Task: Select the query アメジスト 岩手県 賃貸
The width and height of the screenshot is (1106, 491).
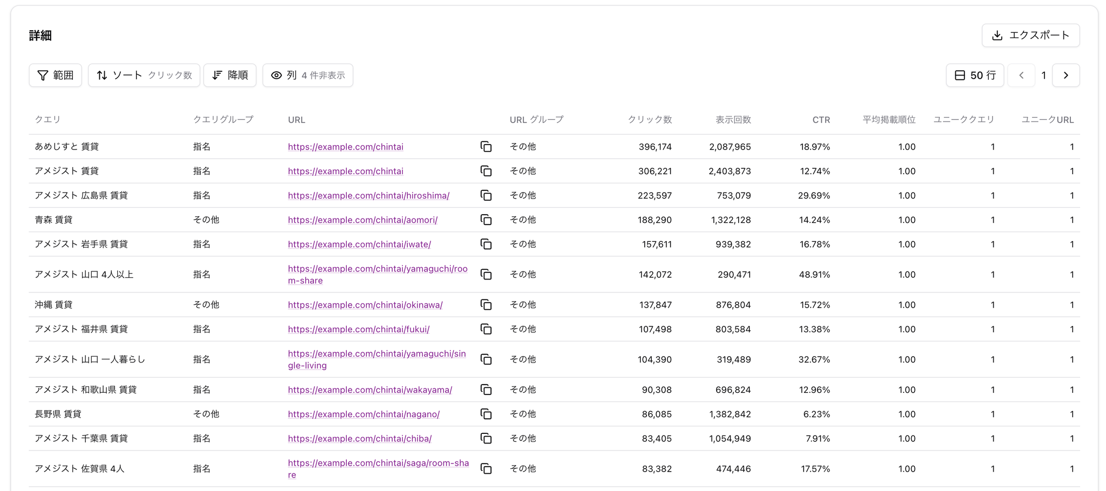Action: (x=82, y=244)
